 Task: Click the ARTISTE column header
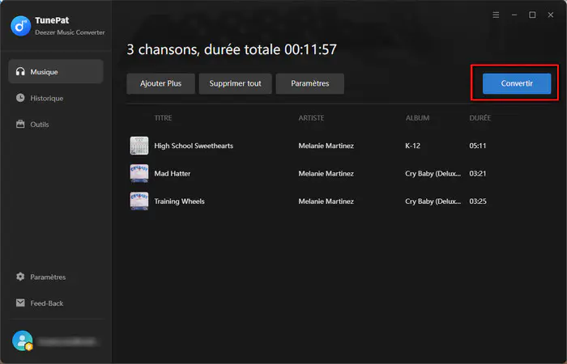311,118
